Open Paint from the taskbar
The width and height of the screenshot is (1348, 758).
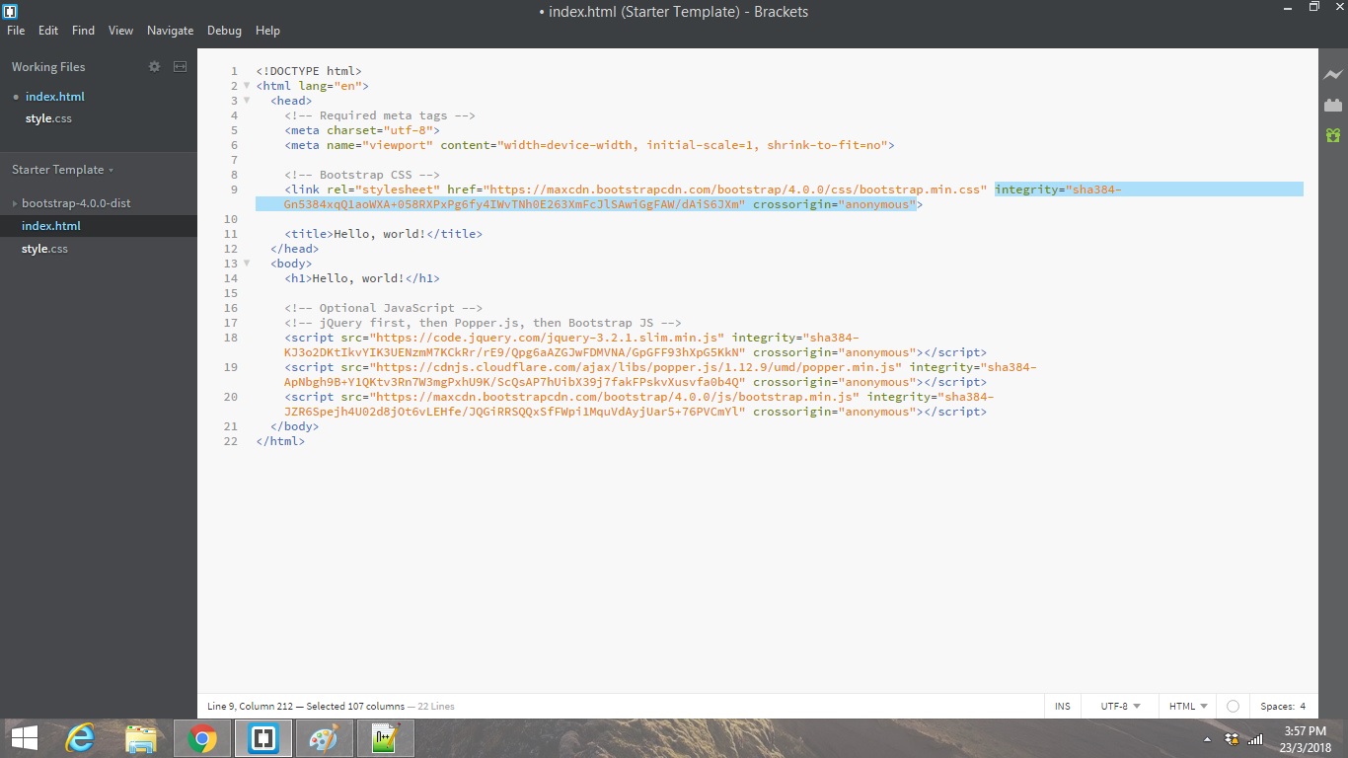(x=324, y=738)
